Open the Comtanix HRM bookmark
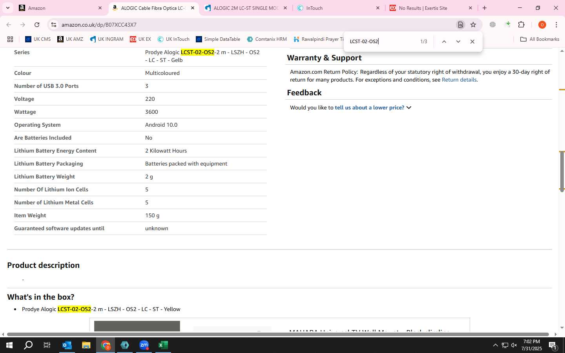This screenshot has height=353, width=565. coord(267,39)
